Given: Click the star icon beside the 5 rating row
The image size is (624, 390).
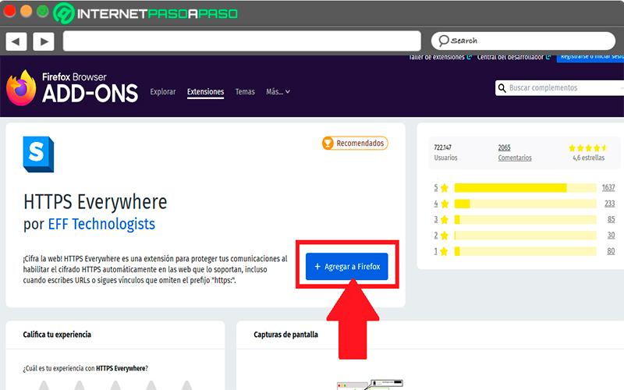Looking at the screenshot, I should click(x=445, y=188).
